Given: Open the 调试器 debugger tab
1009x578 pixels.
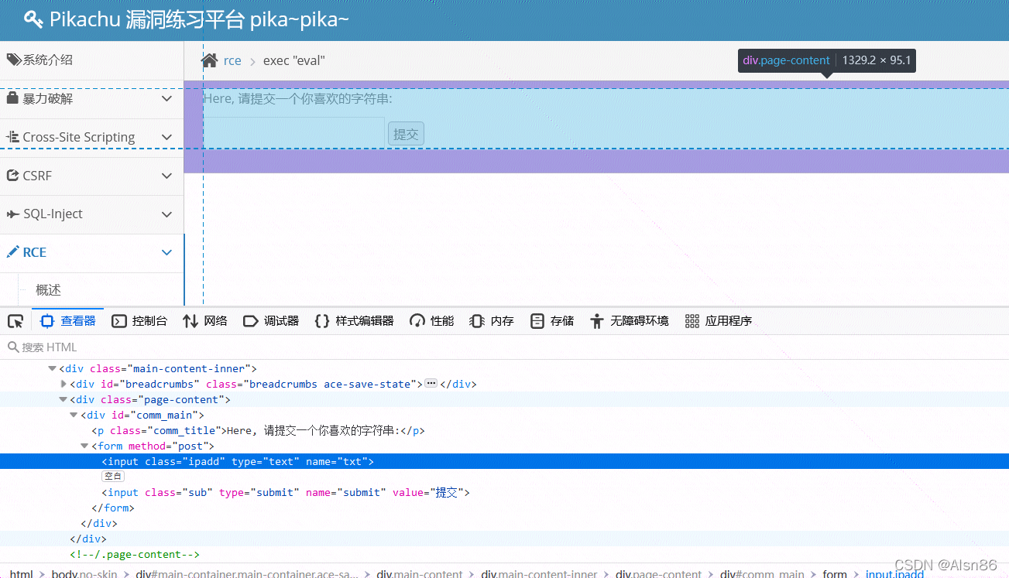Looking at the screenshot, I should coord(271,321).
